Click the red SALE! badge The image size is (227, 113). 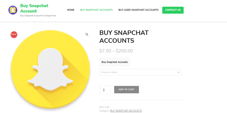pyautogui.click(x=14, y=35)
